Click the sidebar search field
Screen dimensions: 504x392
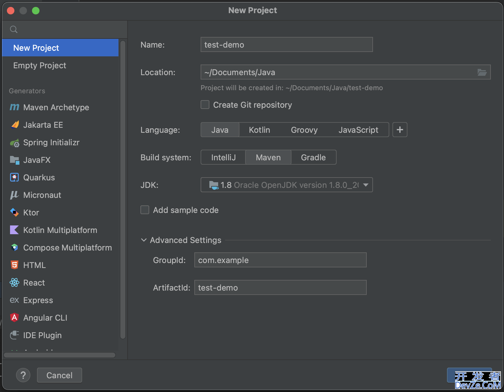pos(65,29)
